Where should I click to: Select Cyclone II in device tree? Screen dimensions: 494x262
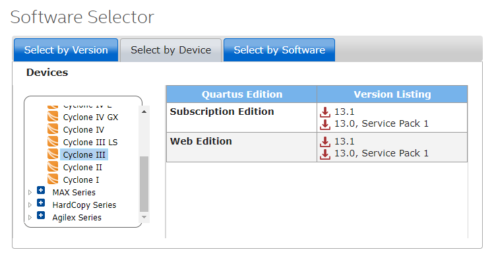pyautogui.click(x=82, y=168)
